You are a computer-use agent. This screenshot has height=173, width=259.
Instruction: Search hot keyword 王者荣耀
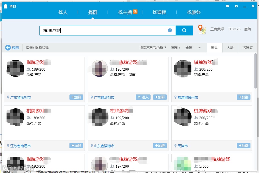click(217, 29)
